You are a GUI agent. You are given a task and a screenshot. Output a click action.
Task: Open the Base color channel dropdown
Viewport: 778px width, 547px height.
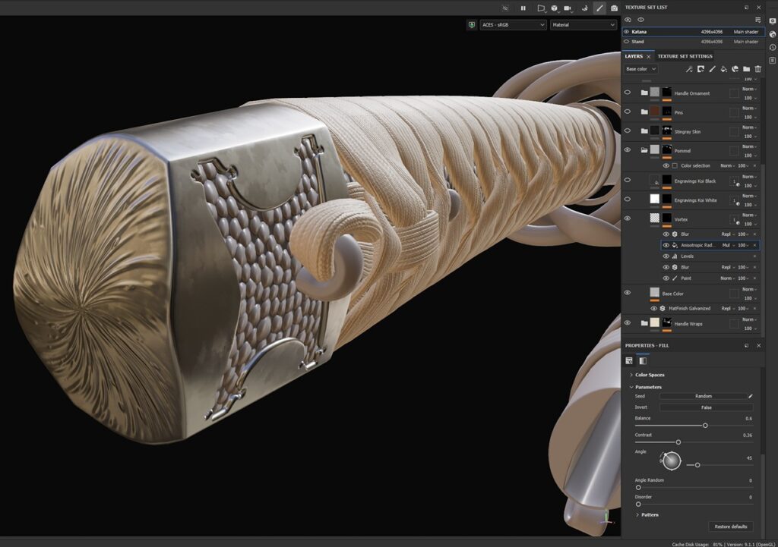(x=641, y=69)
